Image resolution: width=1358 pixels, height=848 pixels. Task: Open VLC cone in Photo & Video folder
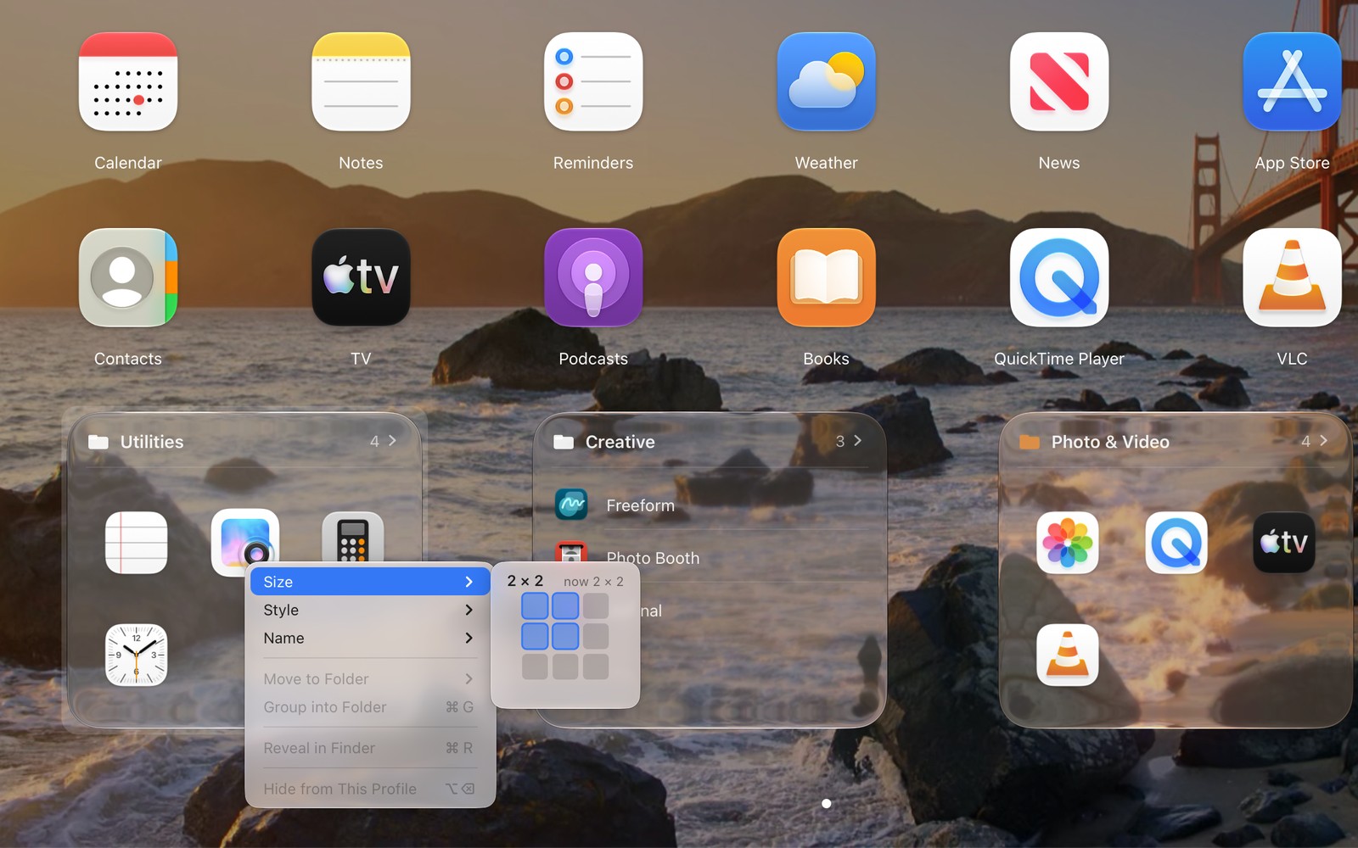(1068, 655)
